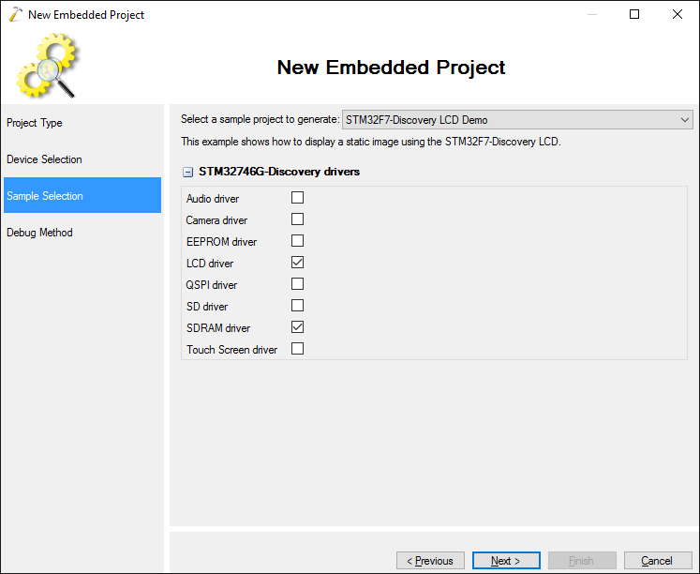Click the 'Camera driver' label
This screenshot has width=700, height=574.
(216, 220)
